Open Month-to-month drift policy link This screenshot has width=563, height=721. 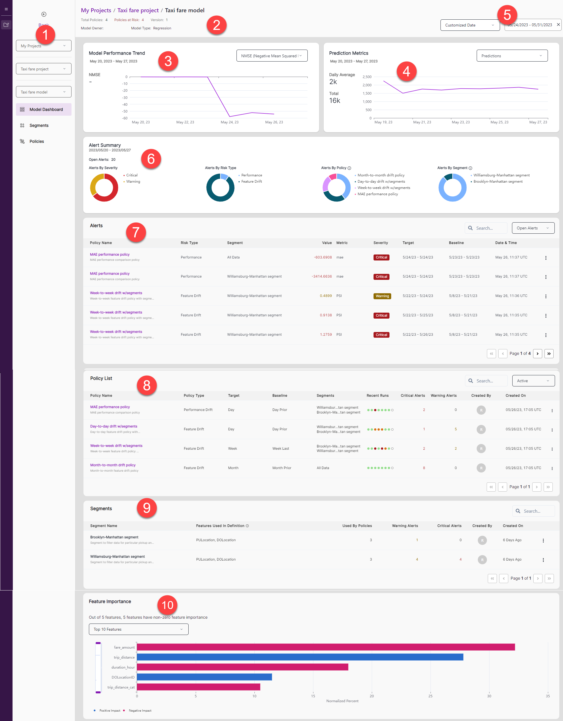113,465
